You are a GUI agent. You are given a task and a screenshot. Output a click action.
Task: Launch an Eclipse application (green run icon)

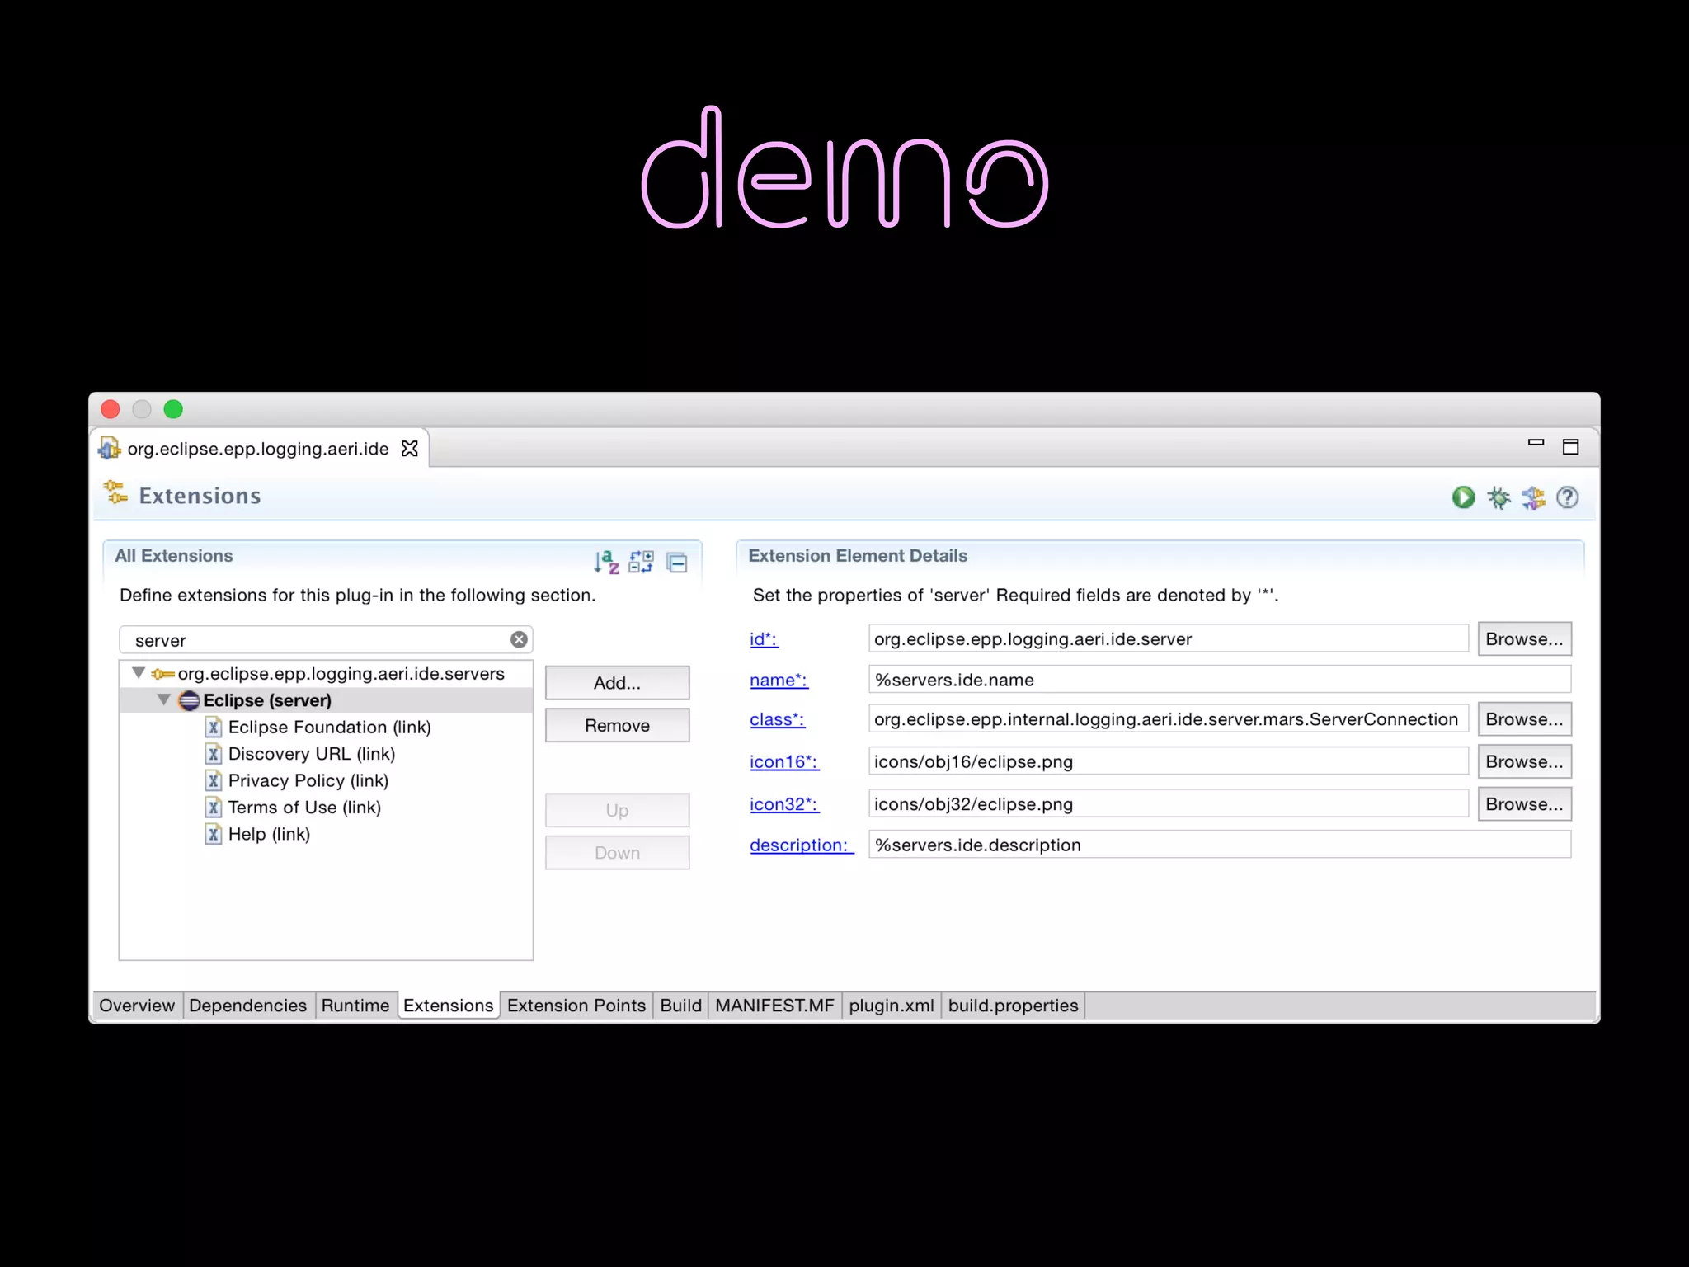pos(1463,497)
